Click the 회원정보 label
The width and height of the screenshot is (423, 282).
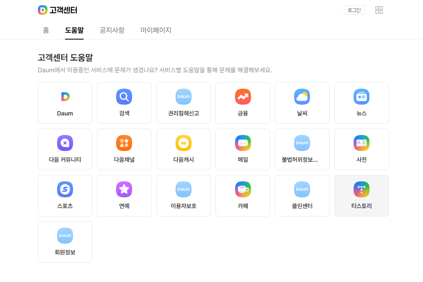tap(65, 252)
